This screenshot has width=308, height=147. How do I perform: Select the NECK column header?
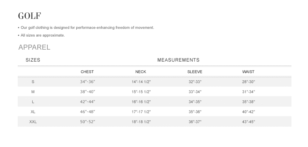141,72
